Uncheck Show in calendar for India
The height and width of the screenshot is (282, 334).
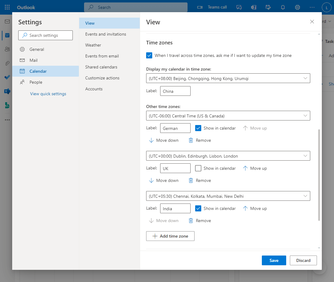click(x=198, y=208)
